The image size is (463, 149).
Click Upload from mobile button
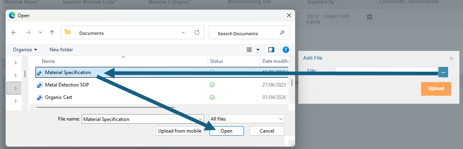[x=180, y=131]
